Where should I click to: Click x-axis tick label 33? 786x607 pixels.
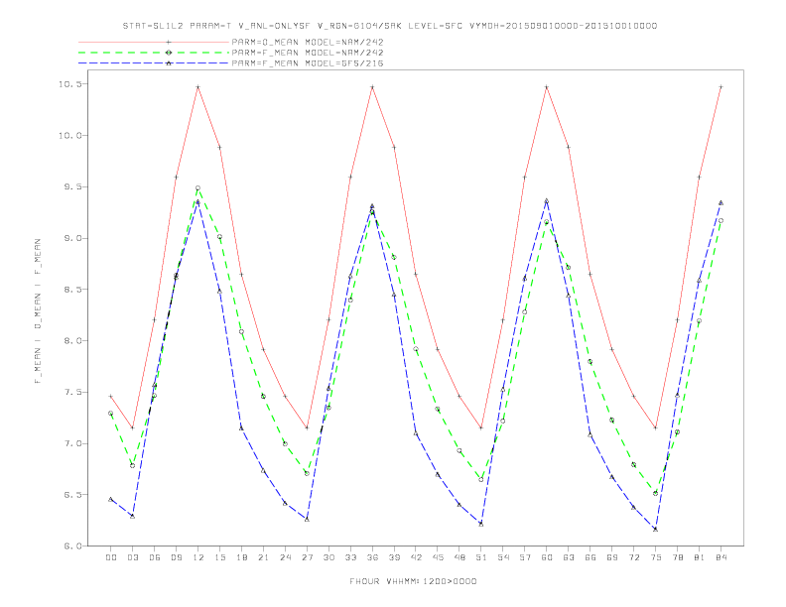pyautogui.click(x=350, y=557)
